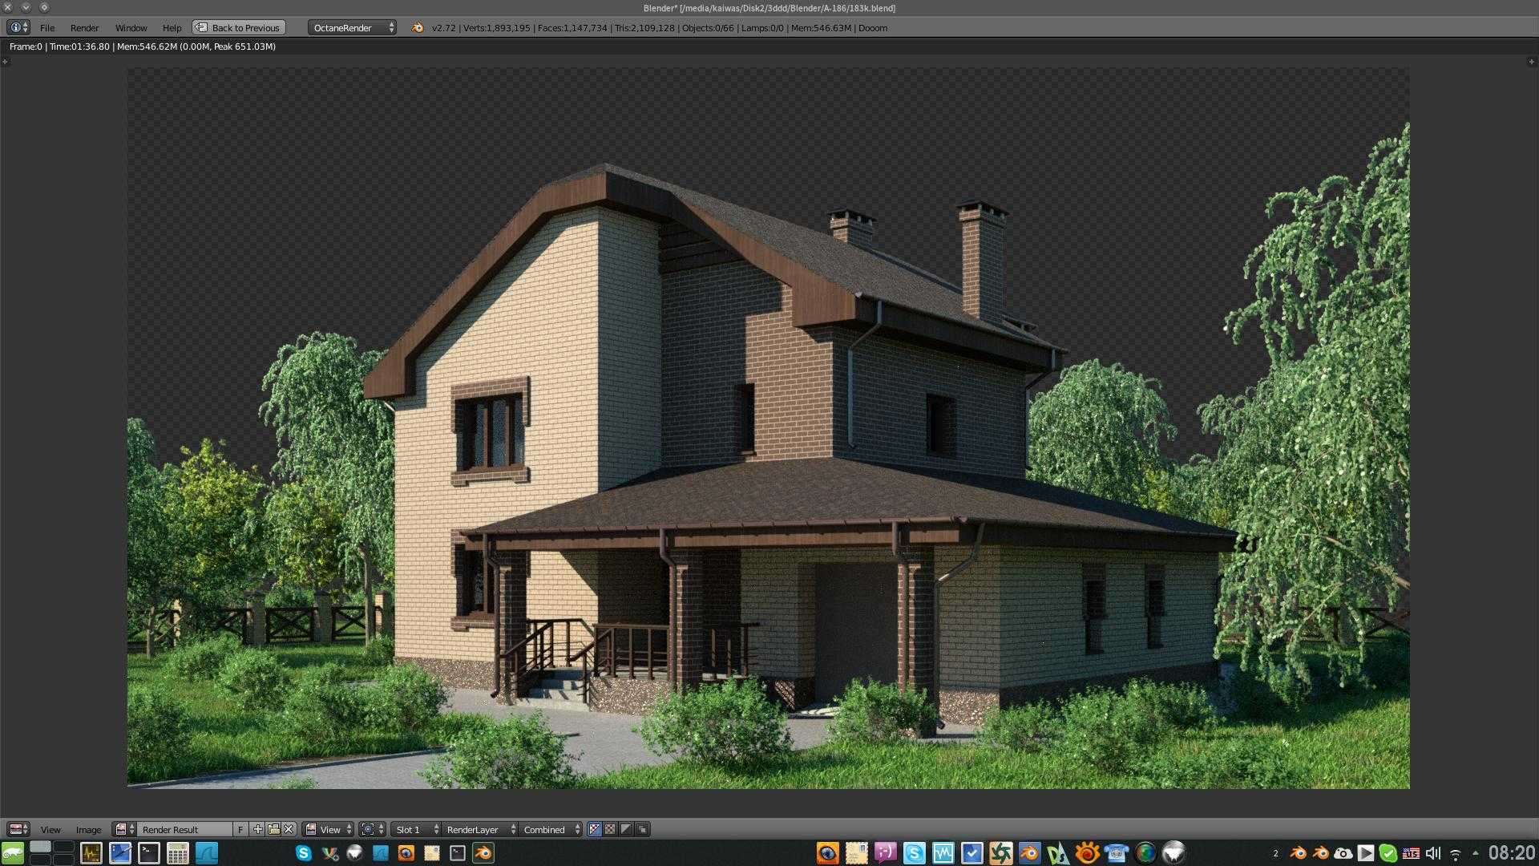Click the memory usage display in header

[835, 27]
